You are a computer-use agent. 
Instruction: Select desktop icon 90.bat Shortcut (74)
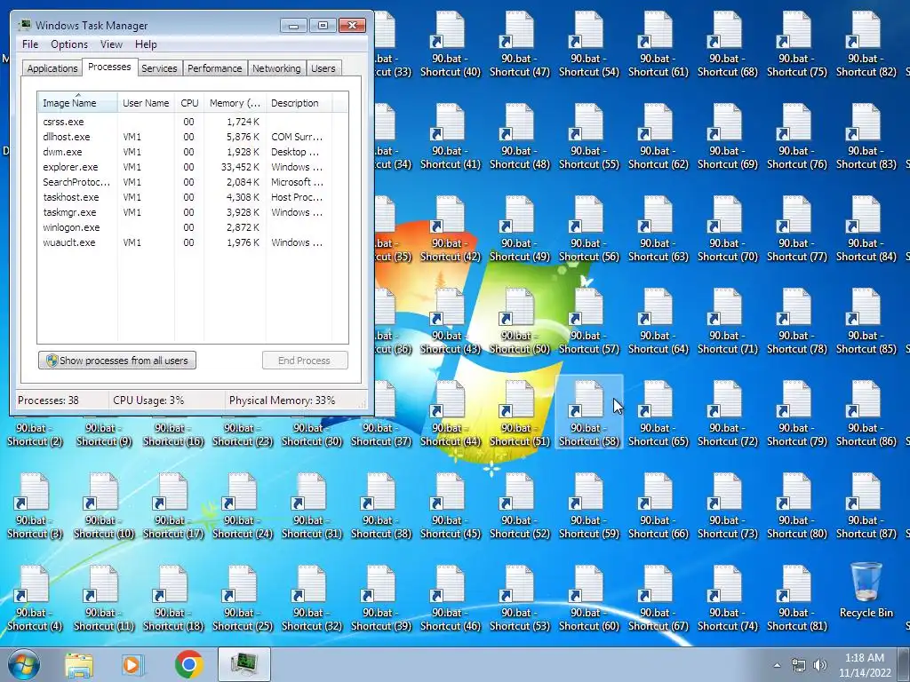tap(728, 599)
